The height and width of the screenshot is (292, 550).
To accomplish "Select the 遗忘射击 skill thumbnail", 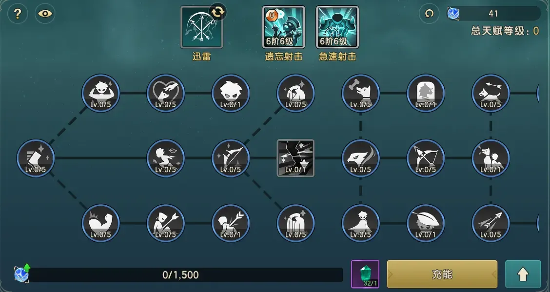I will point(283,27).
